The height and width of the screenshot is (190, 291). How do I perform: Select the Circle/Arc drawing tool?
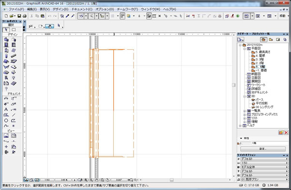coord(6,121)
